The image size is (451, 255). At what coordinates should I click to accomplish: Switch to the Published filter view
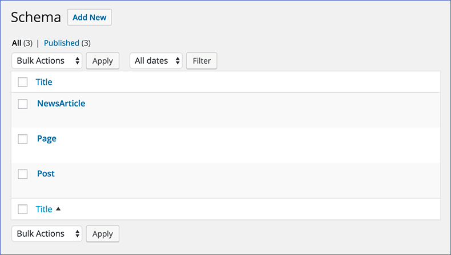[x=62, y=43]
